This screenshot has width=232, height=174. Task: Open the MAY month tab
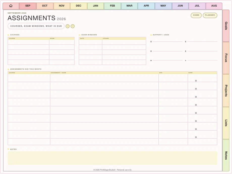pyautogui.click(x=163, y=6)
